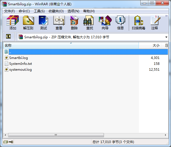Open the Options (选项) menu
Image resolution: width=171 pixels, height=147 pixels.
[73, 11]
